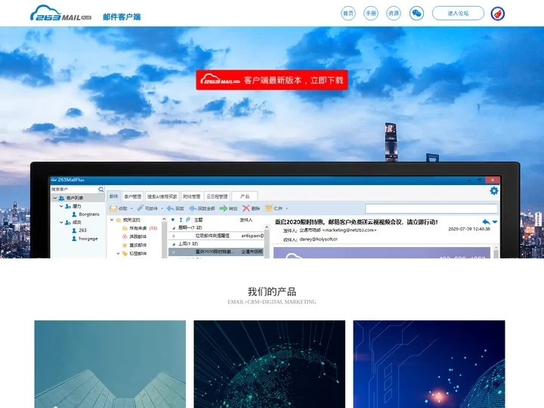Click the 回复全部 reply-all icon
The height and width of the screenshot is (408, 544).
point(193,209)
